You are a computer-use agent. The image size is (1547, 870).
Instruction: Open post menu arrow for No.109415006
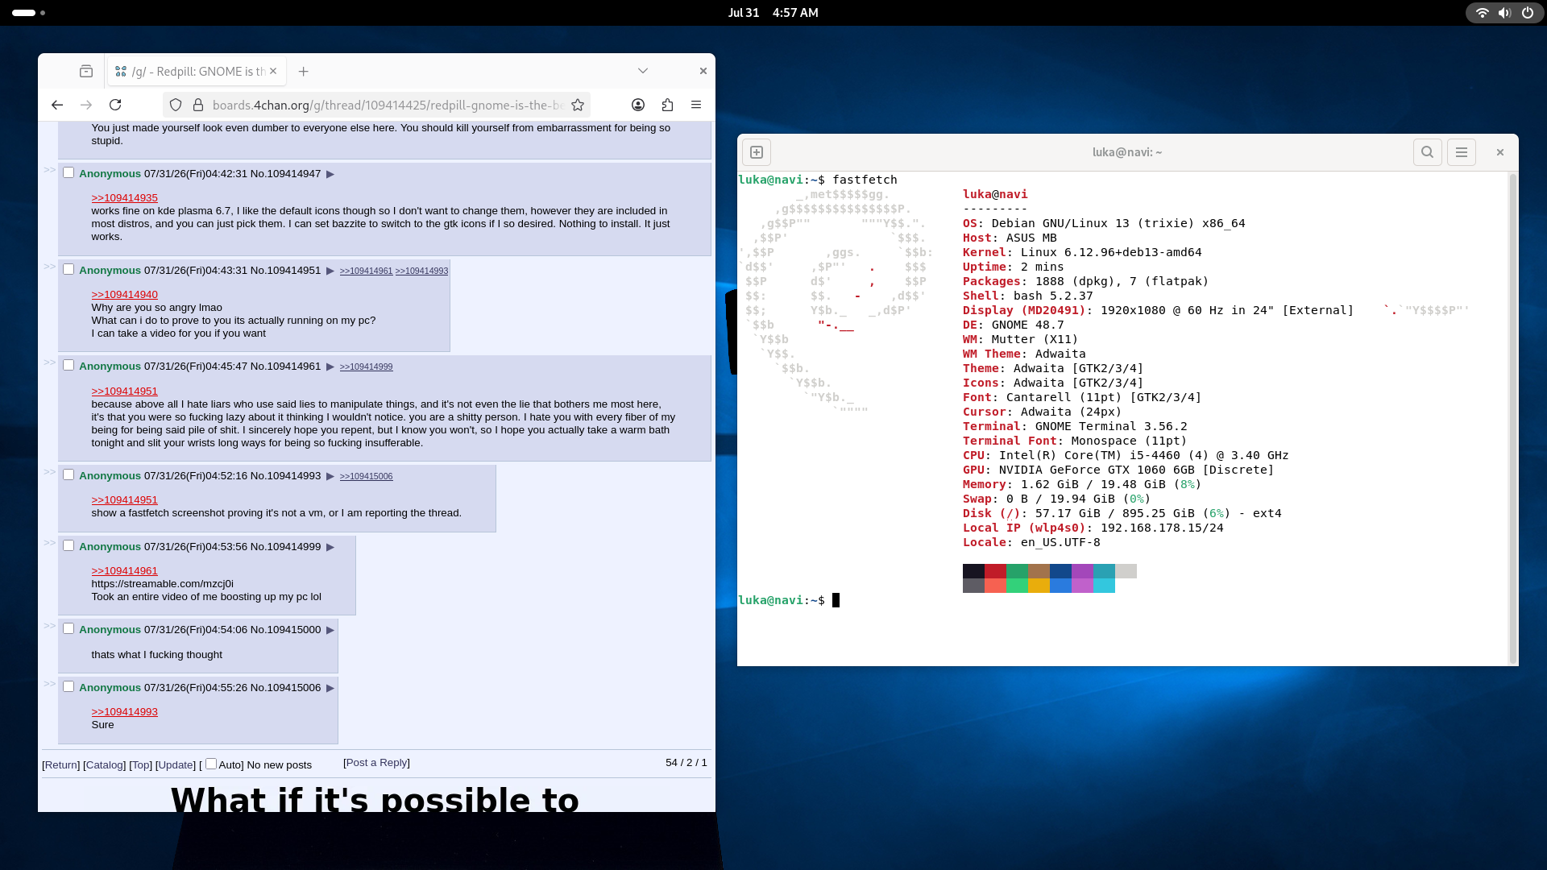pos(330,688)
